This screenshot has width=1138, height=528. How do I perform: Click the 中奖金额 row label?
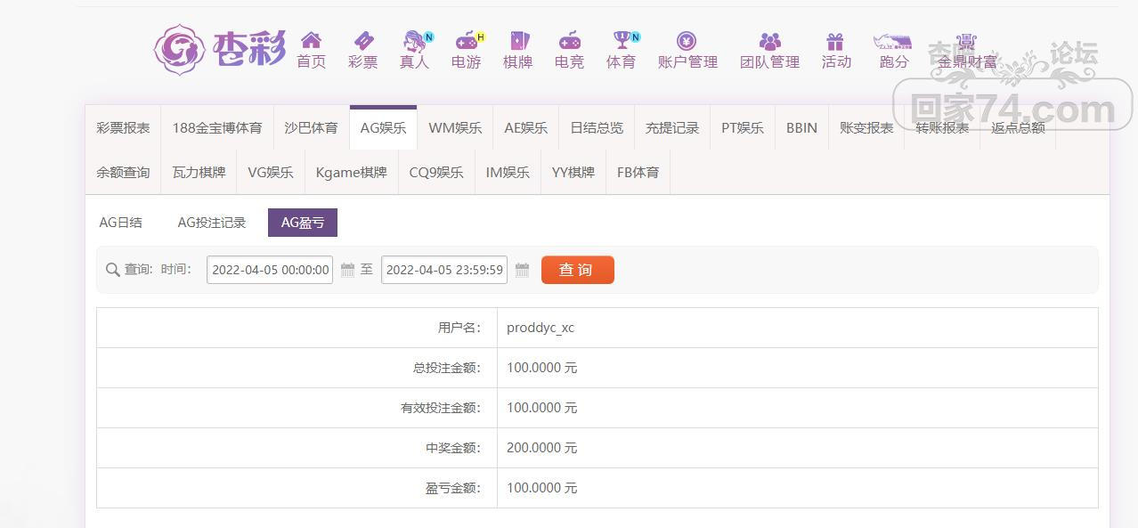[453, 448]
